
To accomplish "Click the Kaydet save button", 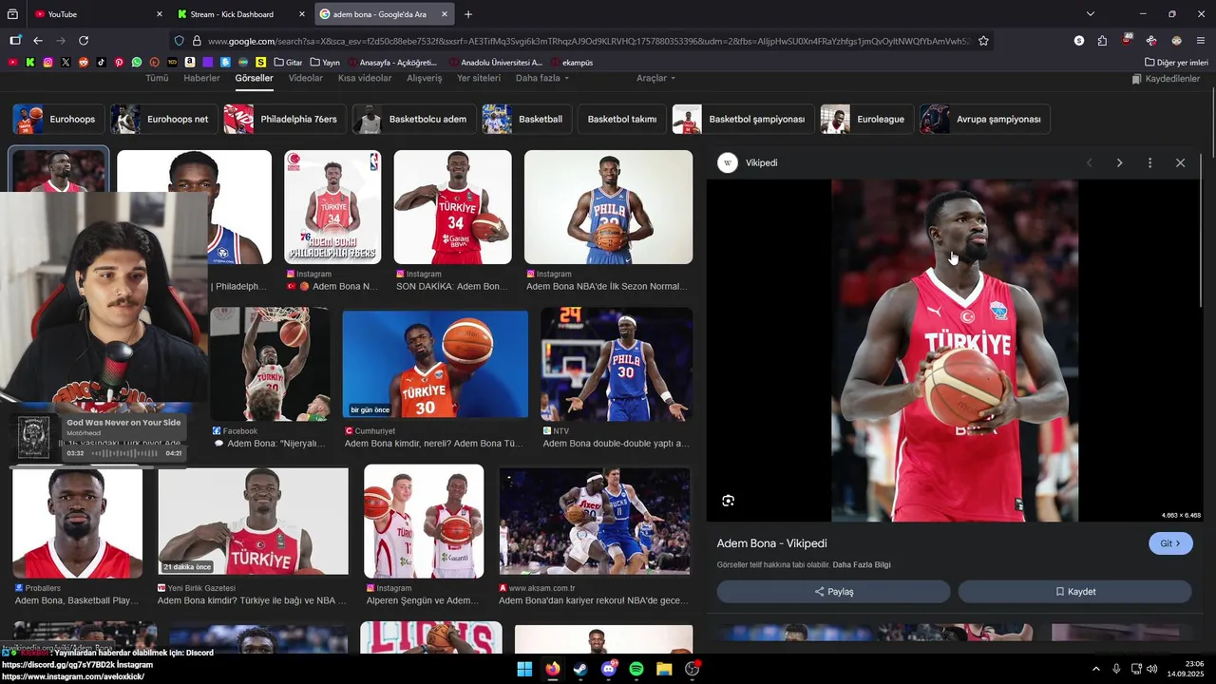I will [x=1074, y=591].
